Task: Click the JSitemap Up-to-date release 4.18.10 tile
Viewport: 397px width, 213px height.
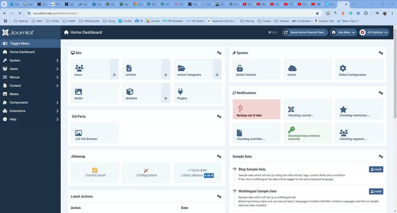Action: click(198, 173)
